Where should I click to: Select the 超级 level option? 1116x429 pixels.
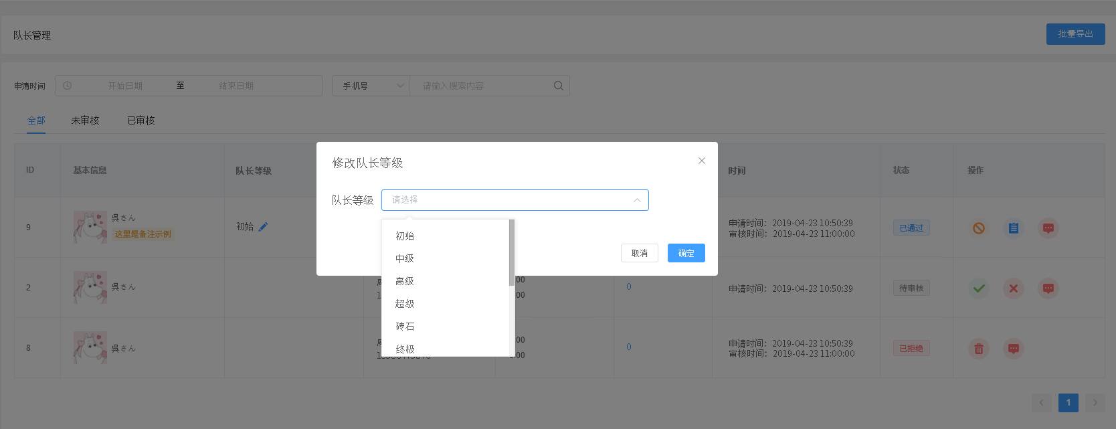405,304
